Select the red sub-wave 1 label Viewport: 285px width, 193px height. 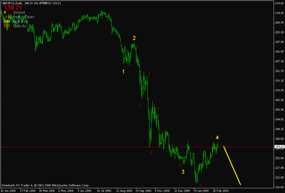(141, 105)
